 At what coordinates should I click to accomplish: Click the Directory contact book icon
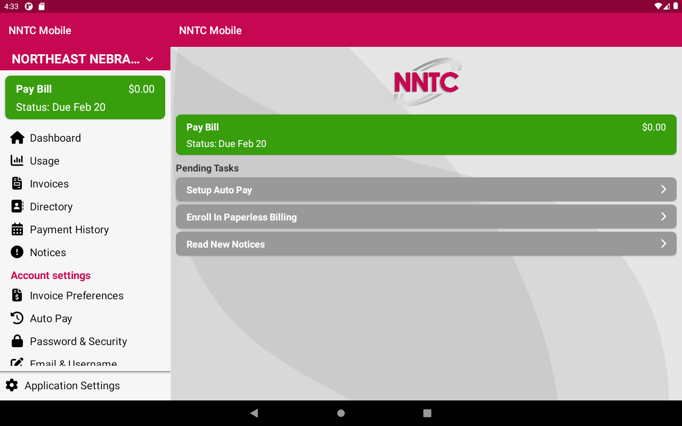[17, 206]
